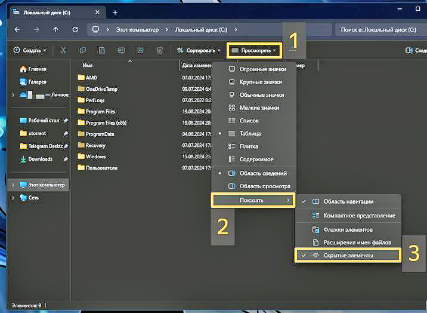The height and width of the screenshot is (313, 427).
Task: Expand This PC tree node (Этот компьютер)
Action: (x=14, y=185)
